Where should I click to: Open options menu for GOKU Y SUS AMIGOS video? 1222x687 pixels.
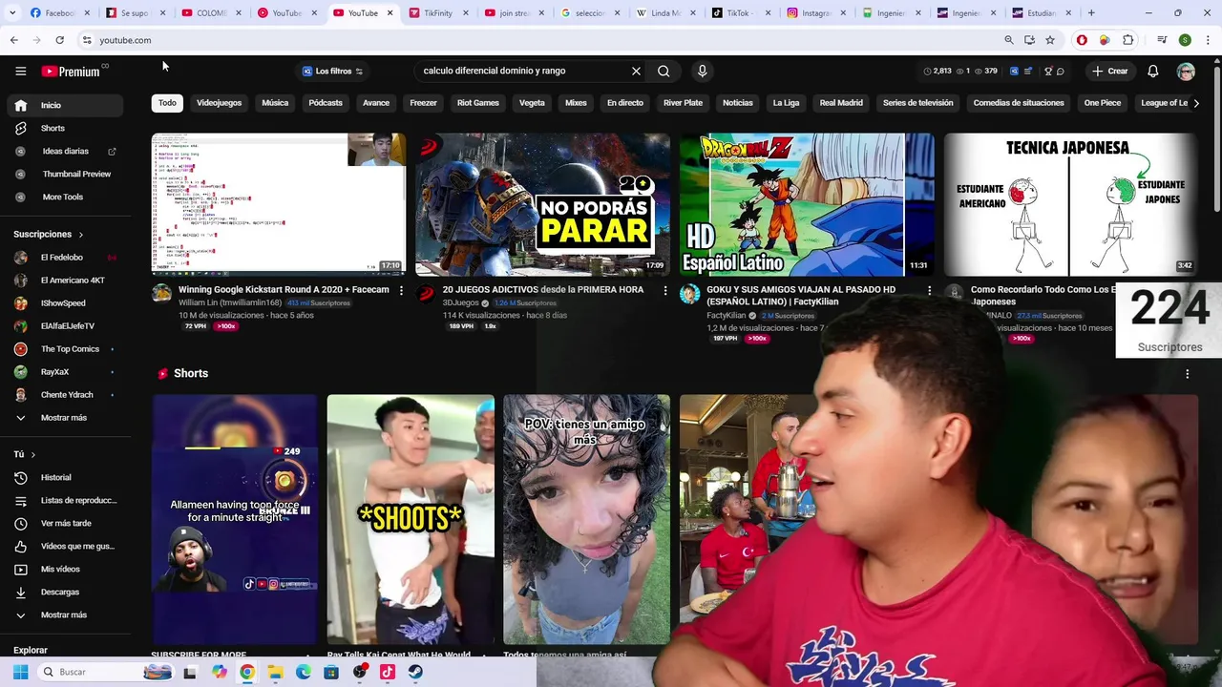[929, 290]
